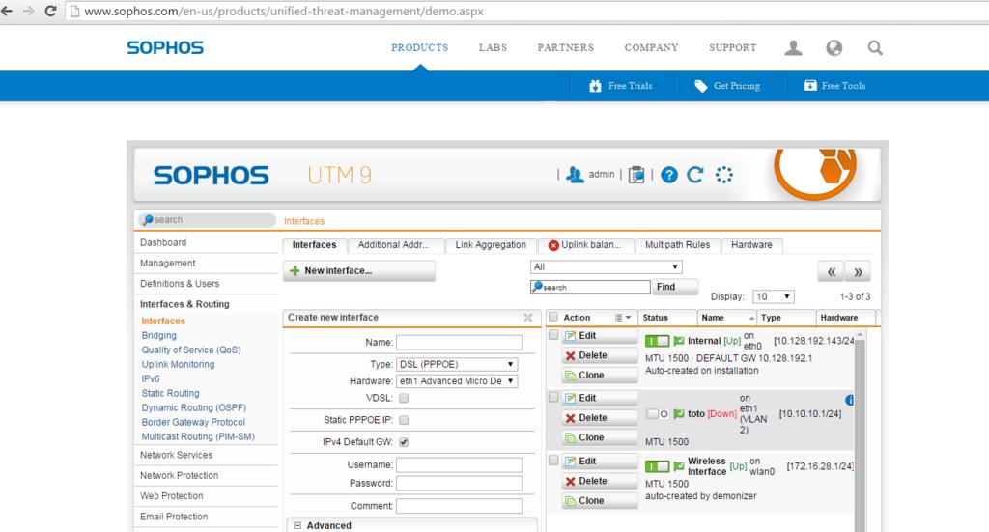The height and width of the screenshot is (532, 989).
Task: Toggle Wireless Interface status switch
Action: click(657, 466)
